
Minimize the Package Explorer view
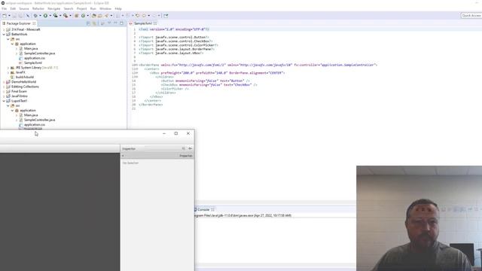click(115, 23)
